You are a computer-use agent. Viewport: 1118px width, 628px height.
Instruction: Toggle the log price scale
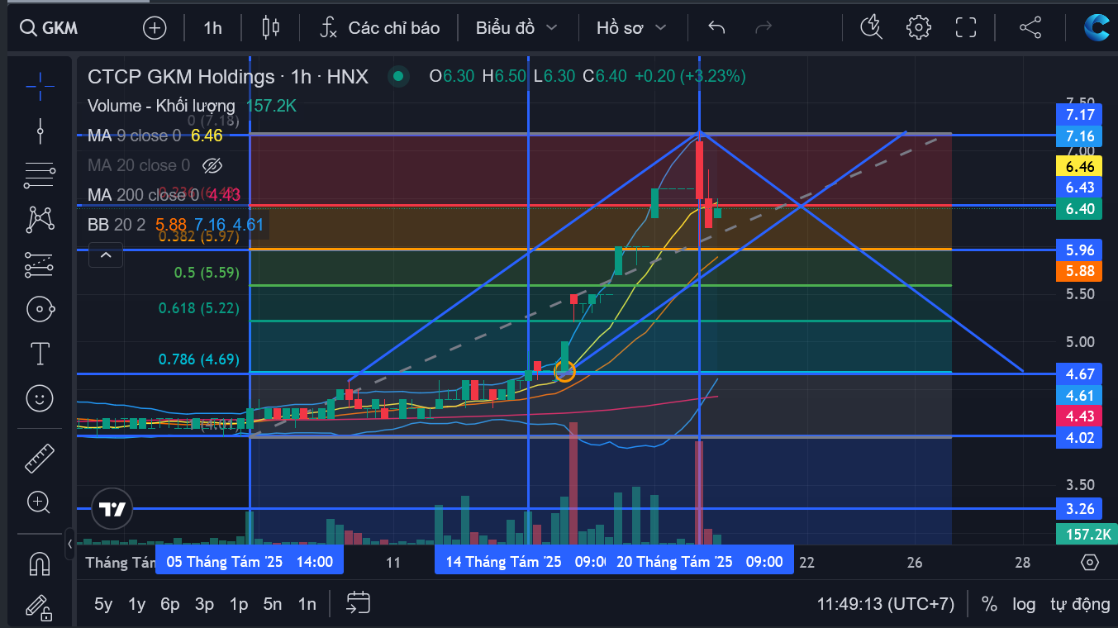coord(1024,604)
